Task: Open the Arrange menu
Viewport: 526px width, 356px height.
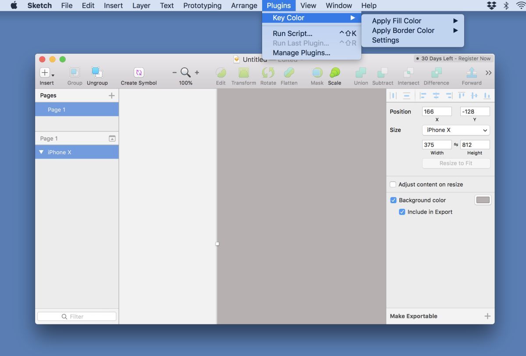Action: (244, 6)
